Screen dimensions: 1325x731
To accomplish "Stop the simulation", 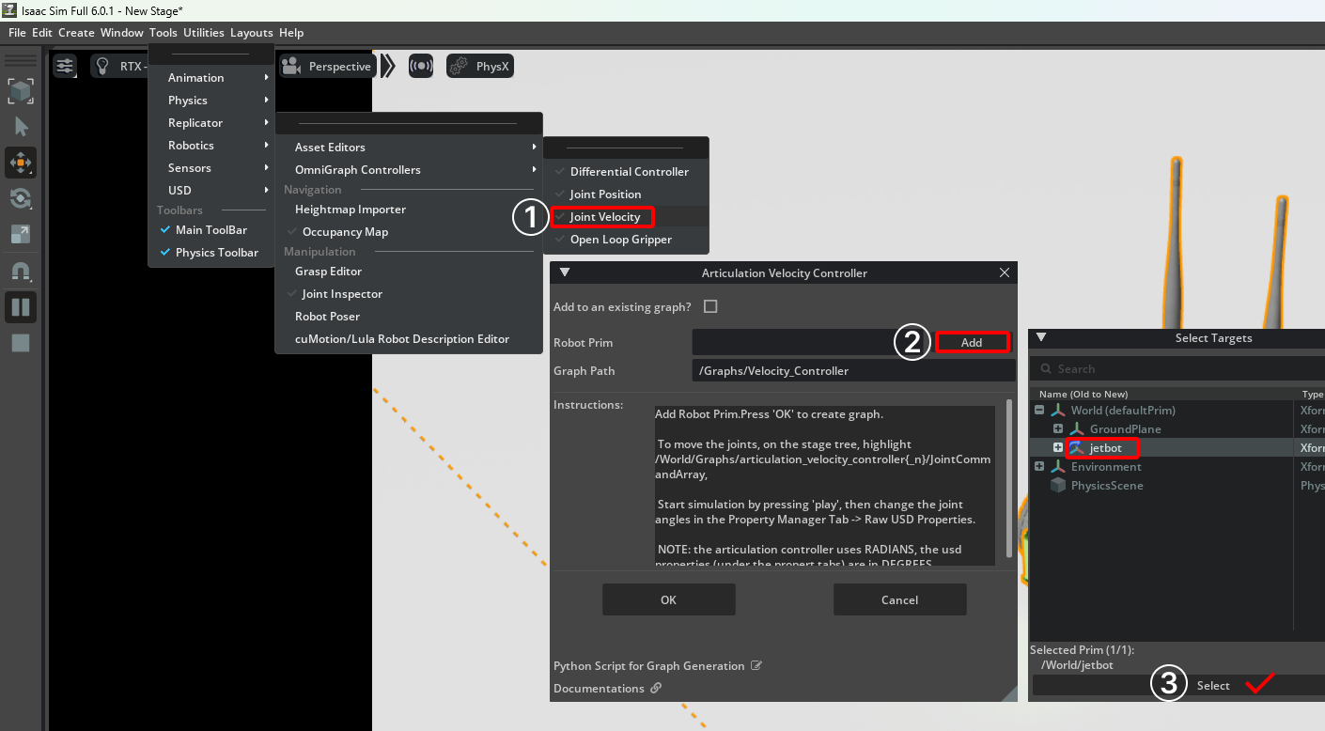I will [x=21, y=343].
